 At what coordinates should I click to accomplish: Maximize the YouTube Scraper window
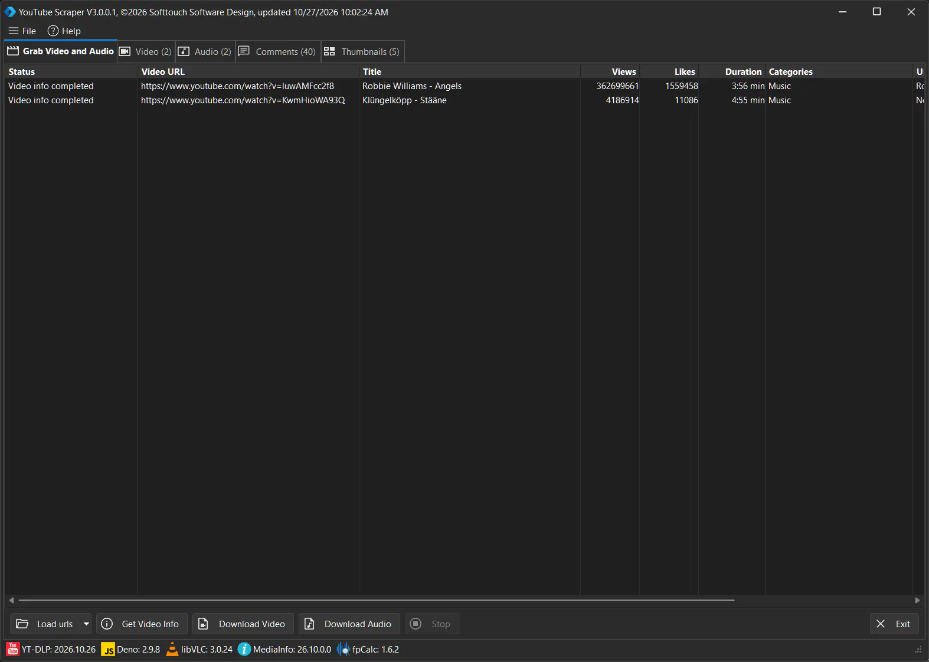click(x=877, y=12)
